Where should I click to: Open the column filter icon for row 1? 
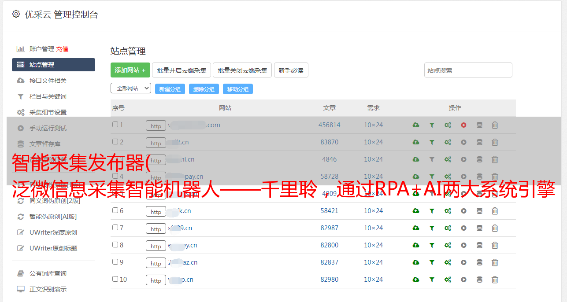point(432,125)
